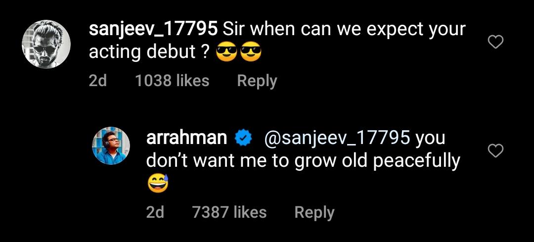Click the sanjeev_17795 username on the first comment

click(x=153, y=30)
